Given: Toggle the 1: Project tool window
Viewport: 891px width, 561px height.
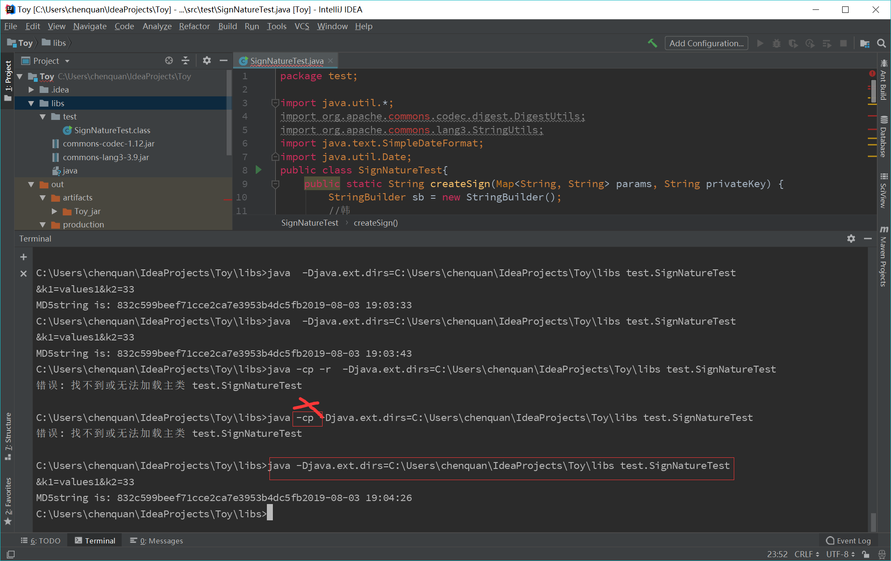Looking at the screenshot, I should (x=8, y=81).
